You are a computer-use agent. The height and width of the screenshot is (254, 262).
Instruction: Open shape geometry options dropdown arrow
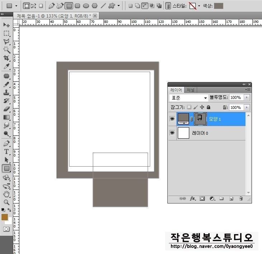point(119,6)
